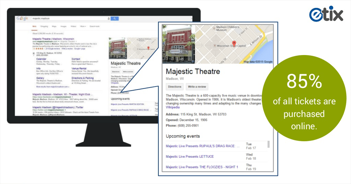This screenshot has height=184, width=351.
Task: Open Search tools
Action: click(x=95, y=26)
